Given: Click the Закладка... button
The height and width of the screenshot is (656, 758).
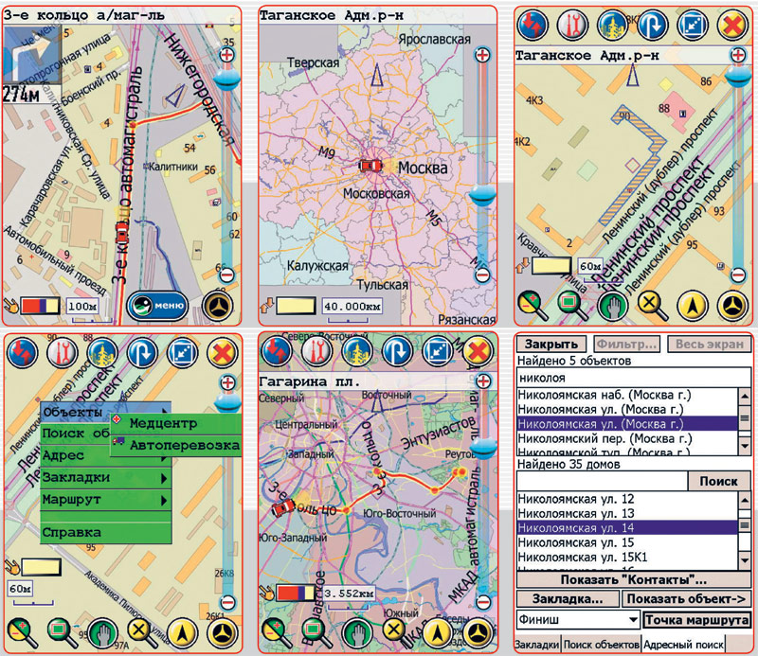Looking at the screenshot, I should [568, 599].
